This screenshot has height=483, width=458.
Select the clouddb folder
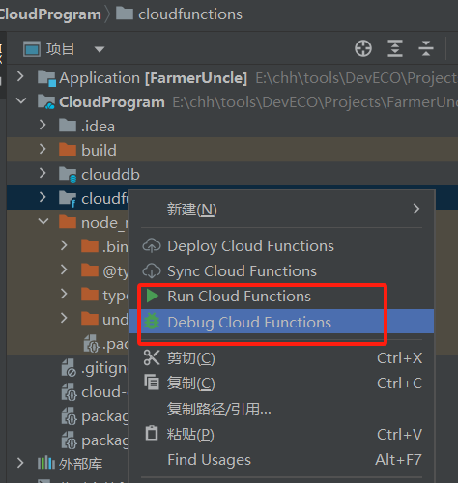click(x=110, y=175)
